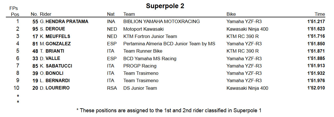Select the Time column header
The image size is (334, 117).
click(x=320, y=14)
